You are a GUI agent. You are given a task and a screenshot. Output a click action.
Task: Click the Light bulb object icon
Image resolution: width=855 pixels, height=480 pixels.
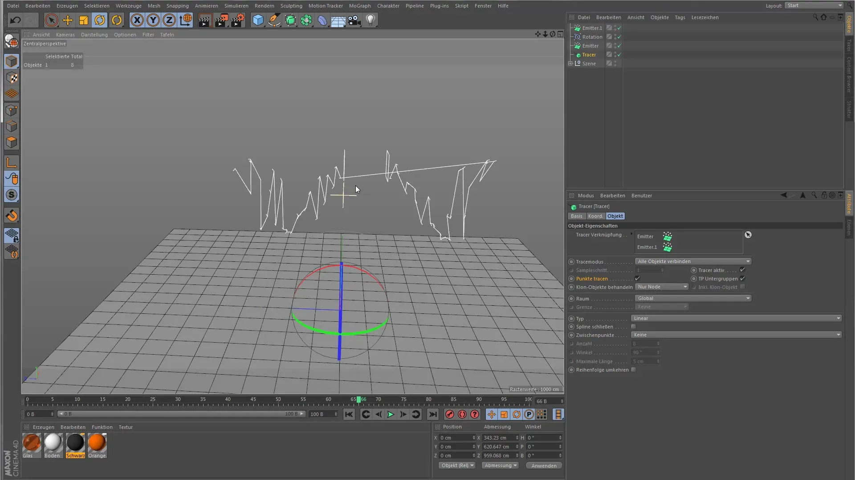tap(370, 20)
